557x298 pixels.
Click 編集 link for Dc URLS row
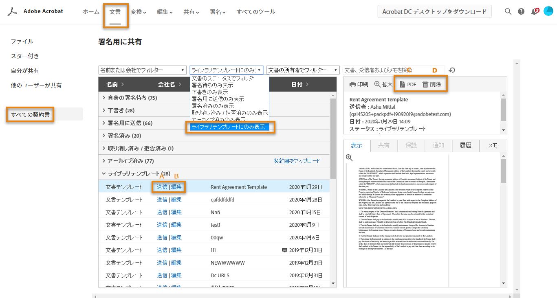pos(176,275)
